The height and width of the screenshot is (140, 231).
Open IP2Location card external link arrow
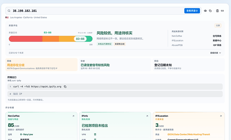[221, 116]
